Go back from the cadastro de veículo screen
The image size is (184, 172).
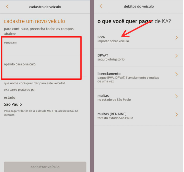point(7,6)
